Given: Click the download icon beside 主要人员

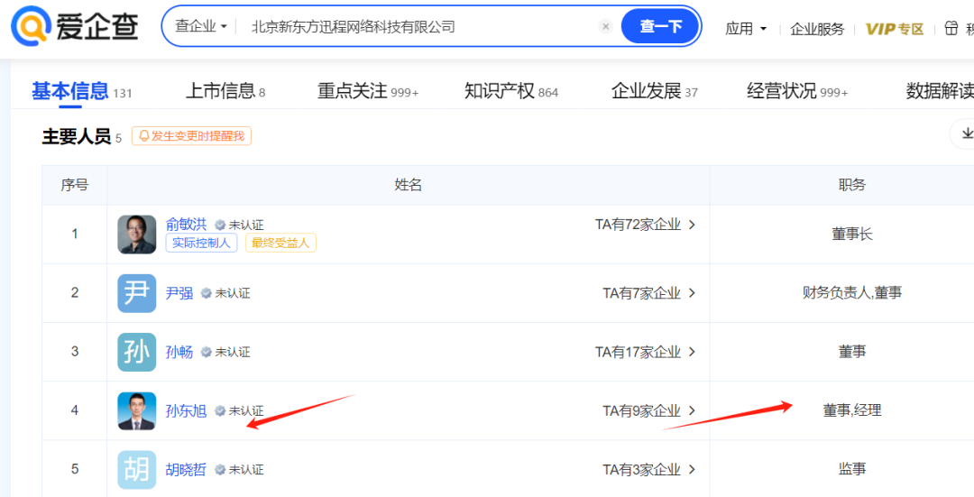Looking at the screenshot, I should click(967, 133).
